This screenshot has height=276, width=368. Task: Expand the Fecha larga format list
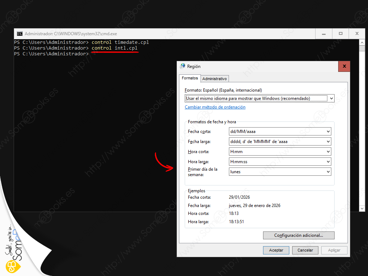(x=280, y=142)
